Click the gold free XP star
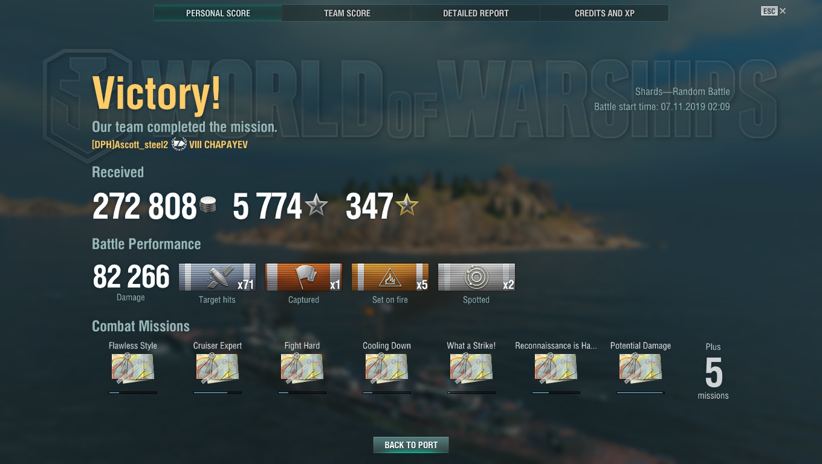This screenshot has width=822, height=464. click(407, 205)
